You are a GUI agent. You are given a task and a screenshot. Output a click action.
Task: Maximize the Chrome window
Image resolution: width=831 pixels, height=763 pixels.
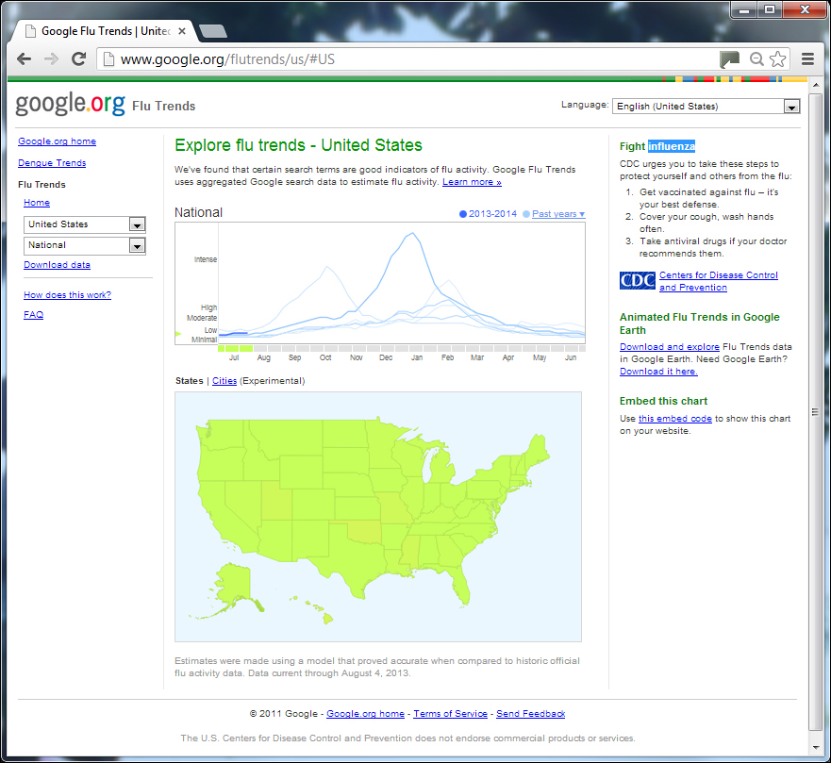(770, 10)
